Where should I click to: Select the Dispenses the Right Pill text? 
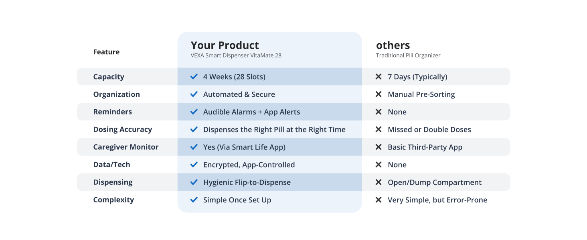[x=274, y=130]
